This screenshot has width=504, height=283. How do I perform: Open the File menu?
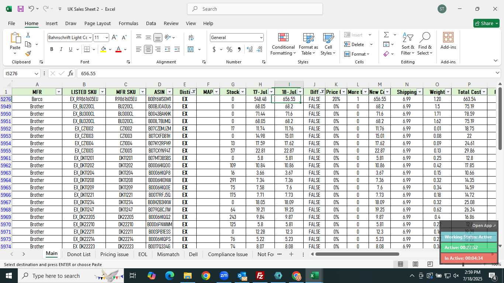(11, 23)
